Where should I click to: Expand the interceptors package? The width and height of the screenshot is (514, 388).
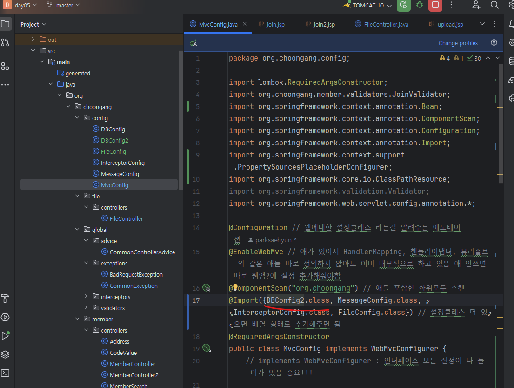pos(86,296)
